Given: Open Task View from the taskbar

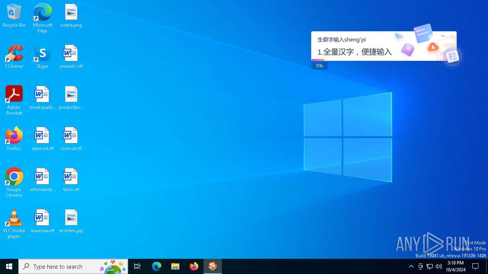Looking at the screenshot, I should pos(137,266).
